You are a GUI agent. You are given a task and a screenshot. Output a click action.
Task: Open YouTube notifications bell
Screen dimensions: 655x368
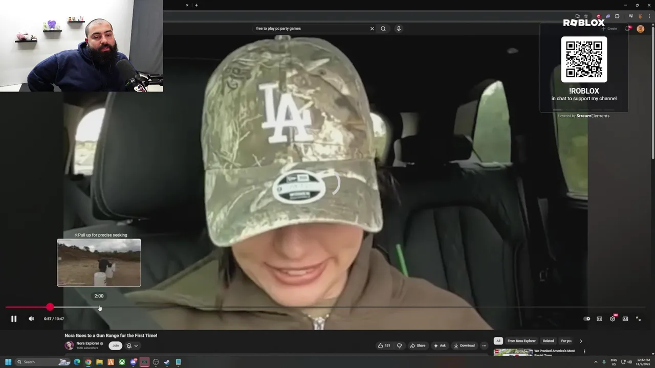click(628, 29)
